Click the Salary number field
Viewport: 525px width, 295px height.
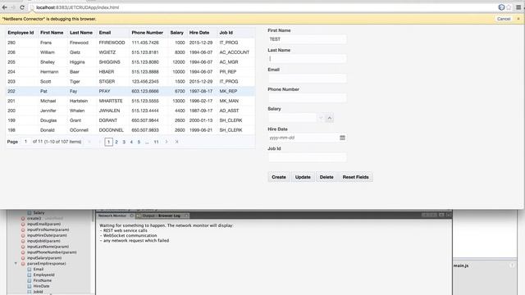pyautogui.click(x=292, y=118)
